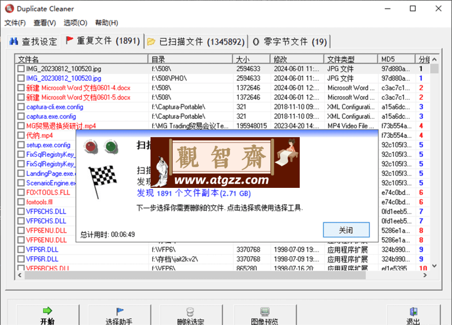Select the VFP6R.DLL row in f:\VFP6\
The height and width of the screenshot is (325, 452).
222,249
